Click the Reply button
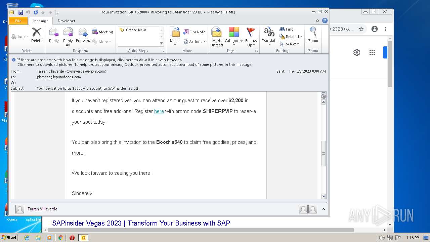The image size is (430, 242). click(54, 35)
